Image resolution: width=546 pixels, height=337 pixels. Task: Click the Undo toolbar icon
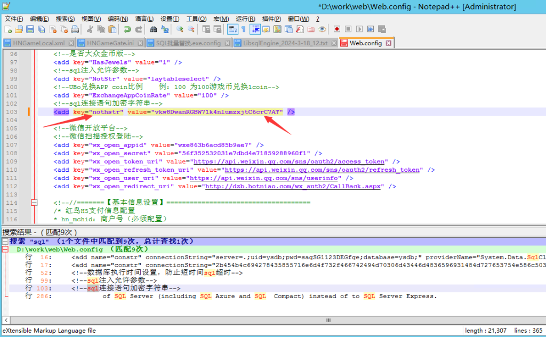[x=127, y=29]
